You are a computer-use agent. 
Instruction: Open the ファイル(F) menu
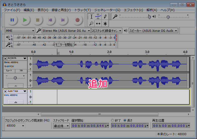12,10
